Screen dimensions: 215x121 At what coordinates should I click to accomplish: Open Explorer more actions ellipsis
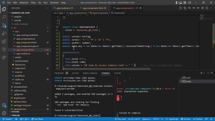47,8
